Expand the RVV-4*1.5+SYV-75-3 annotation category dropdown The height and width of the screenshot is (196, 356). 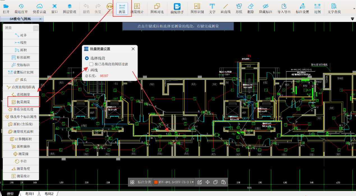pos(192,182)
